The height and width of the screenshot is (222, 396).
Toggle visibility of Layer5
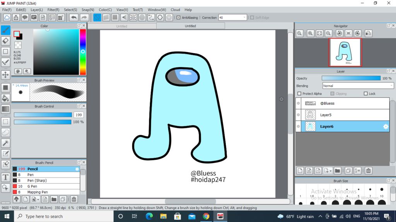(x=298, y=115)
